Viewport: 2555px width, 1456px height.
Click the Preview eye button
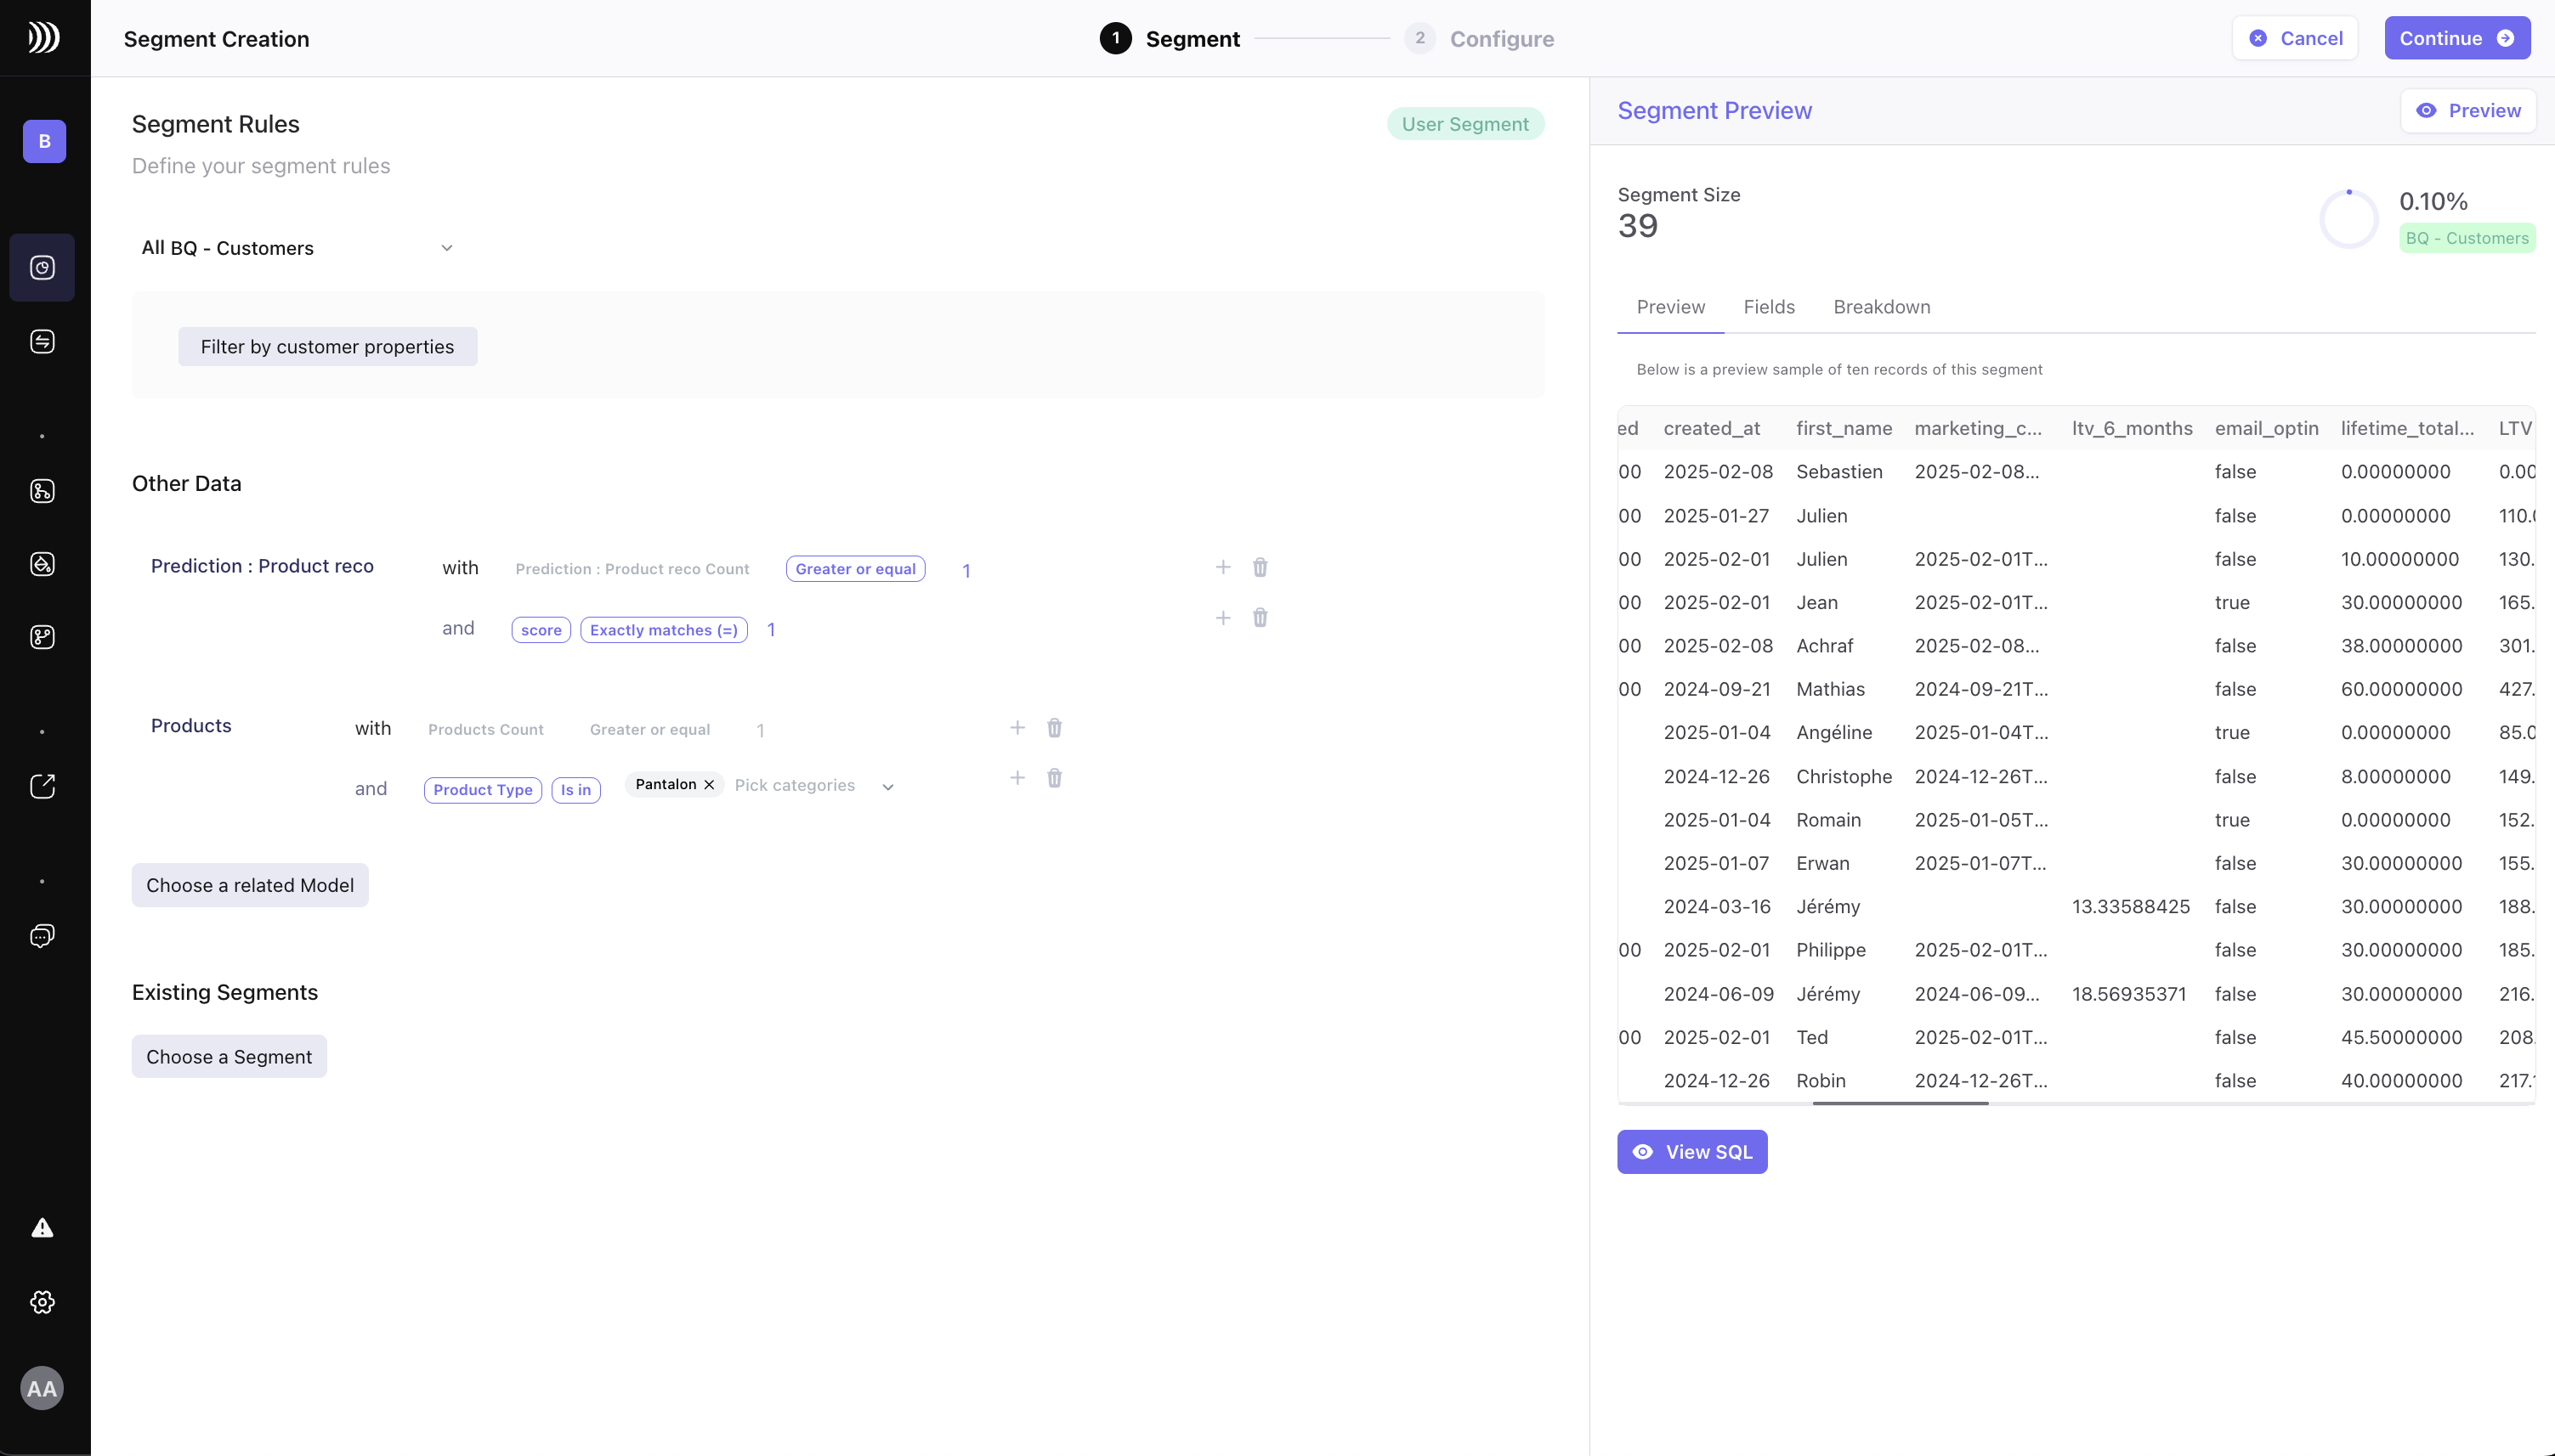tap(2468, 111)
